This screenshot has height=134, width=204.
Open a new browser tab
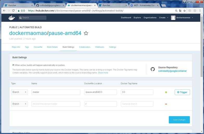pyautogui.click(x=163, y=5)
